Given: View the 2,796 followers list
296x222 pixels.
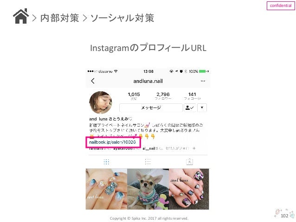Looking at the screenshot, I should coord(163,96).
